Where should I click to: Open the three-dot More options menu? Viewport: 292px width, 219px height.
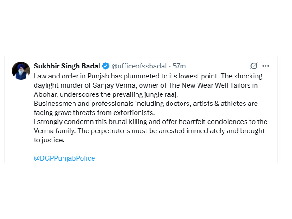(x=266, y=66)
